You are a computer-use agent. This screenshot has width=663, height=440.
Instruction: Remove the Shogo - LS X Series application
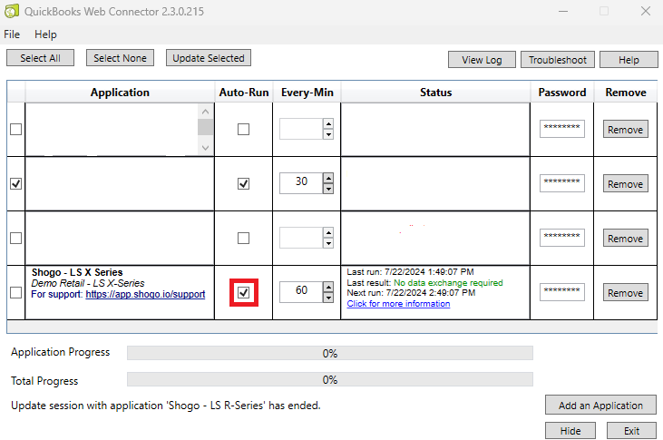click(x=626, y=293)
